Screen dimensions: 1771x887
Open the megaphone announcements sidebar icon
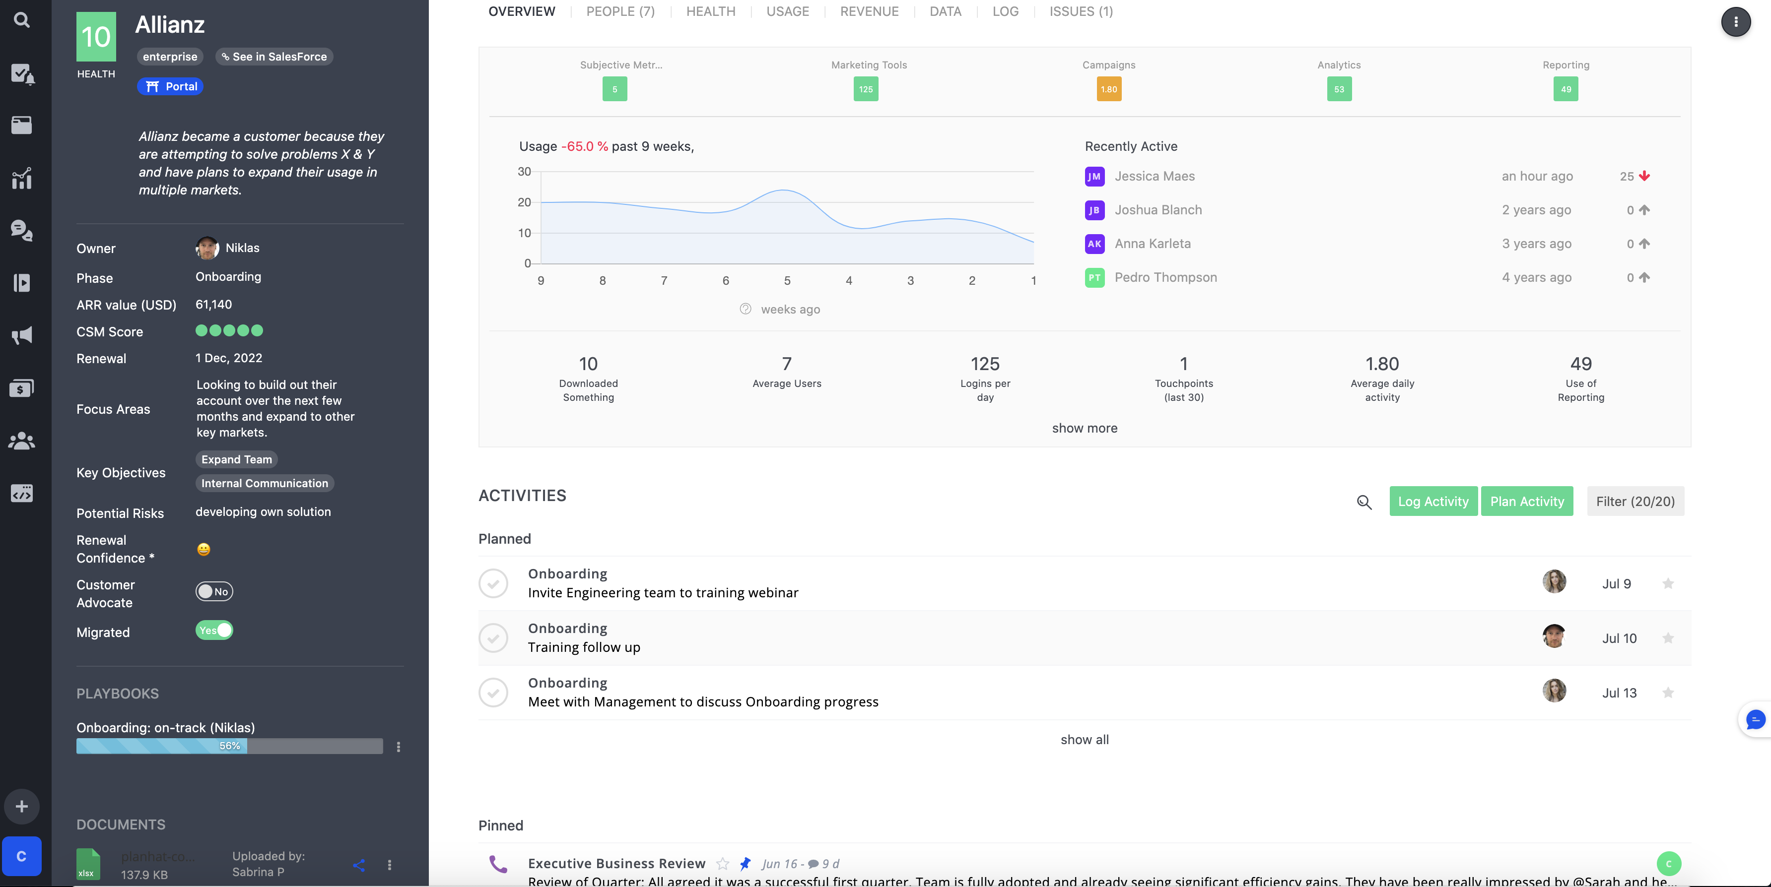click(22, 335)
